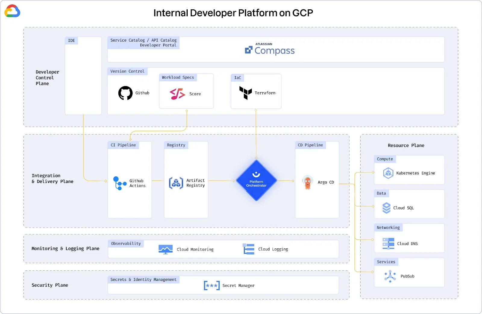The image size is (482, 314).
Task: Click the Observability label in Monitoring Plane
Action: (x=126, y=243)
